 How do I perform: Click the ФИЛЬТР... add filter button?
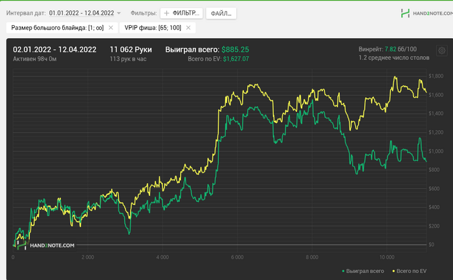pyautogui.click(x=181, y=14)
